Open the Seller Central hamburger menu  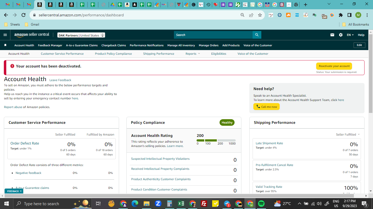(x=5, y=35)
